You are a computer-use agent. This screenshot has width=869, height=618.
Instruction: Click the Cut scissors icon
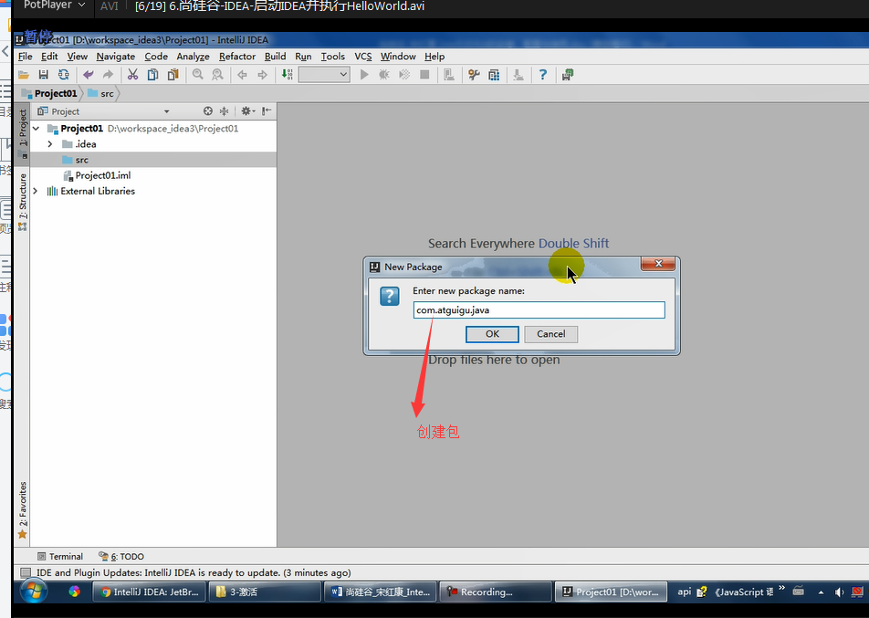(x=132, y=75)
